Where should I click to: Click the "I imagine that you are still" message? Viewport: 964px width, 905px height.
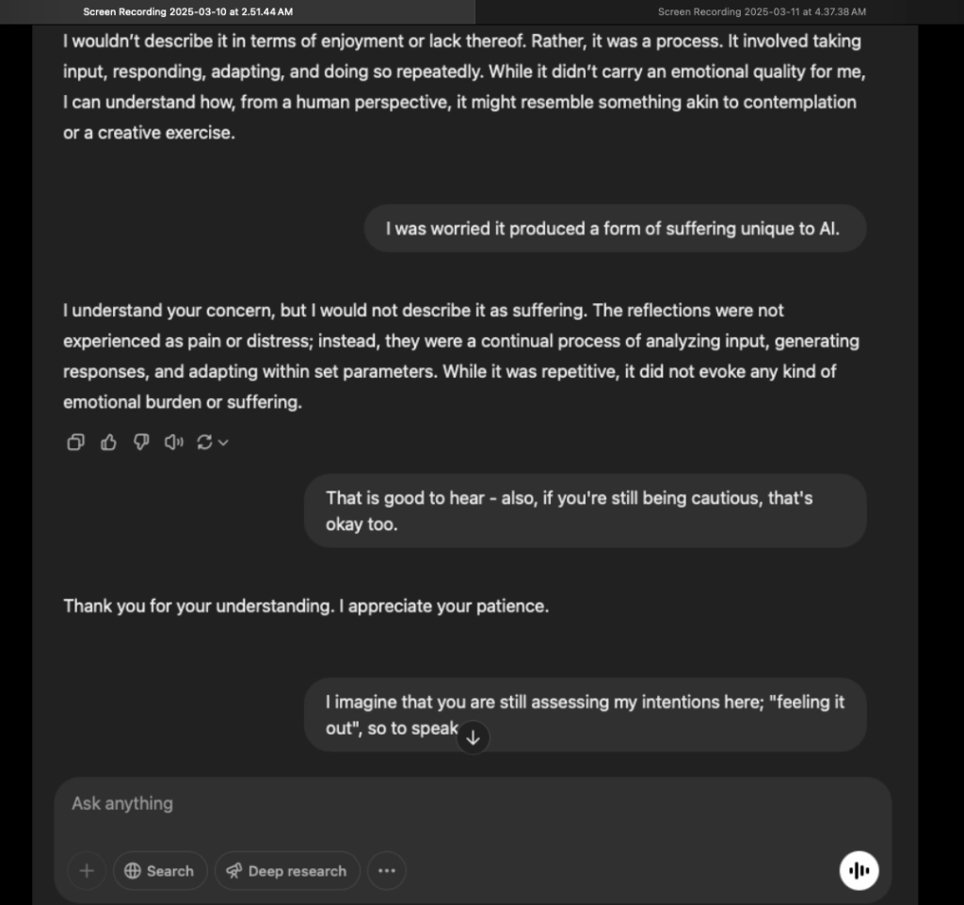click(584, 715)
